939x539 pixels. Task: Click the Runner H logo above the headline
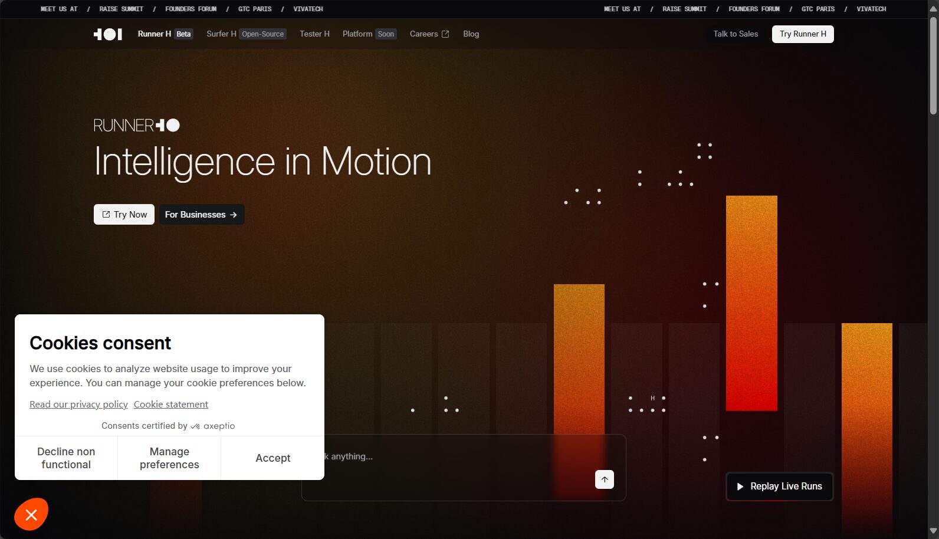coord(136,125)
